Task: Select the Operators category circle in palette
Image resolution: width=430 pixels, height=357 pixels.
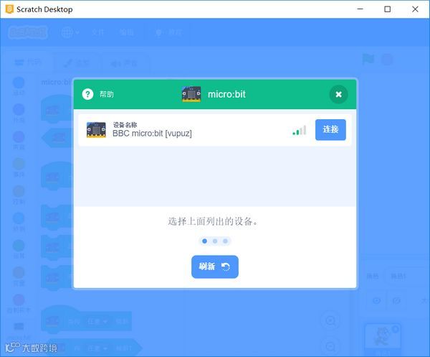Action: click(19, 246)
